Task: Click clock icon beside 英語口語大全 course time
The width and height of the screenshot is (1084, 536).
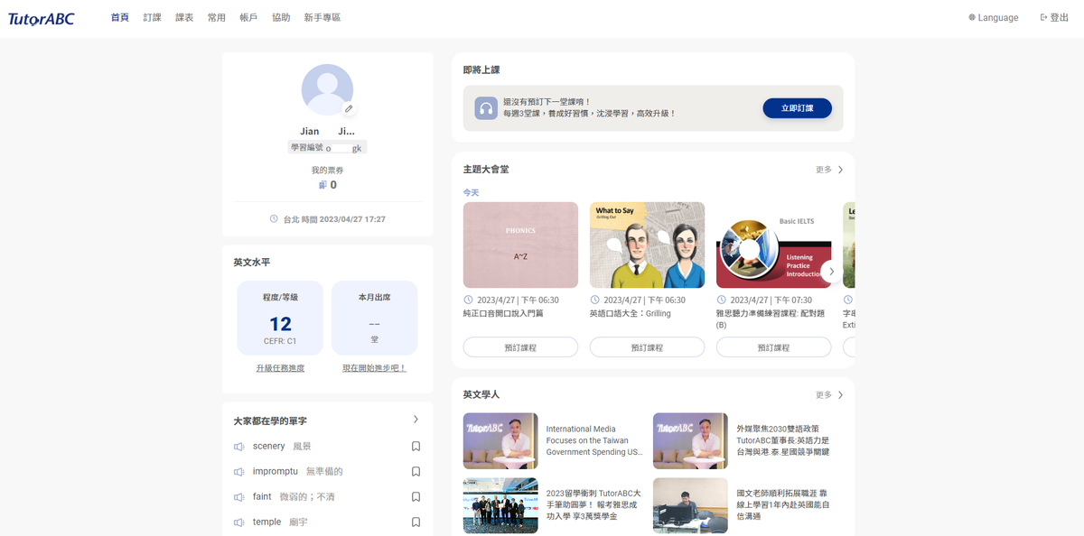Action: click(x=594, y=300)
